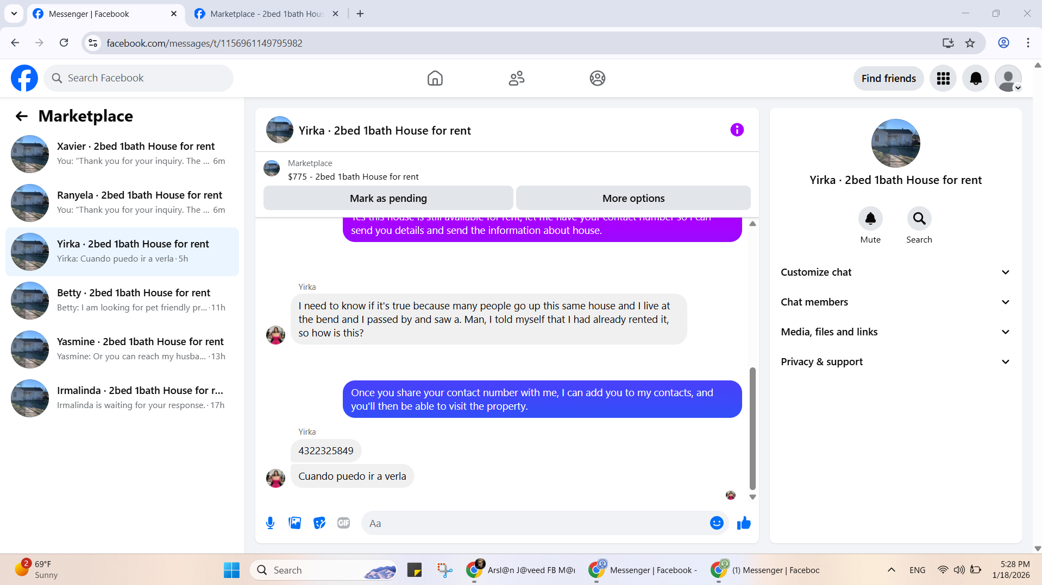Open the emoji picker in message box
The height and width of the screenshot is (585, 1042).
(x=717, y=523)
